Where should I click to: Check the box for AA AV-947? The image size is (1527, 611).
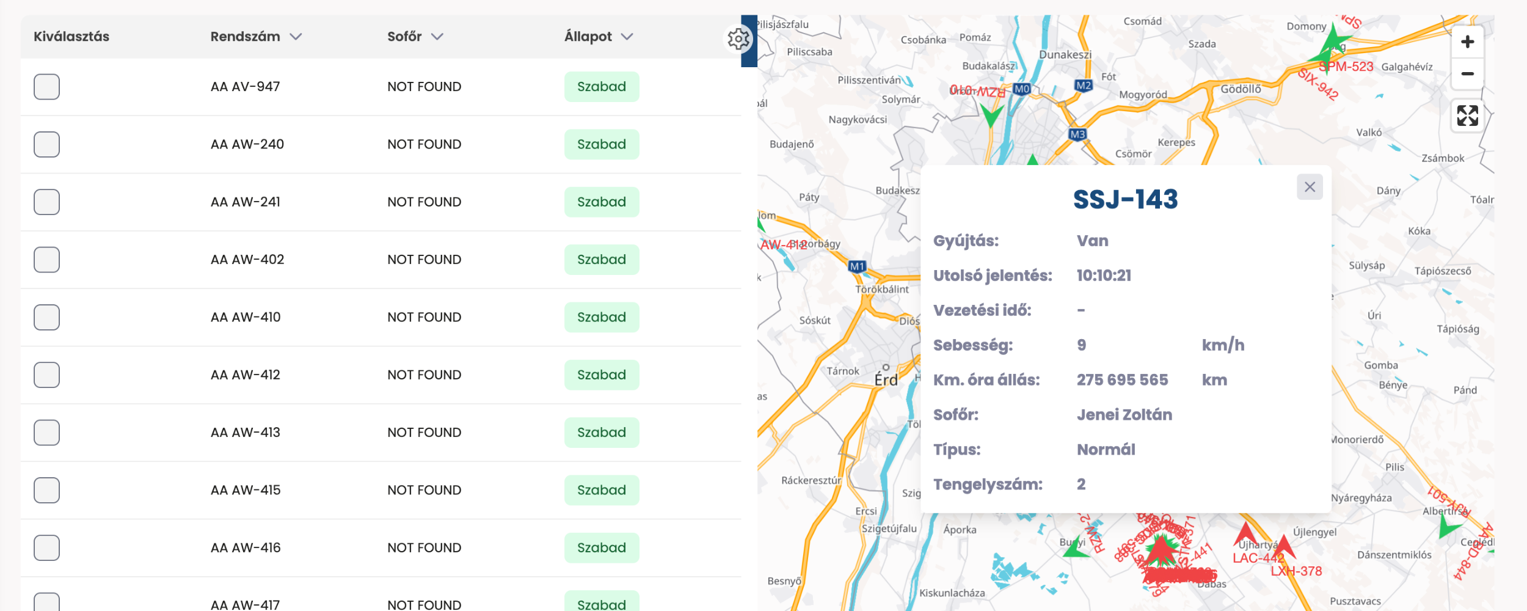(47, 87)
